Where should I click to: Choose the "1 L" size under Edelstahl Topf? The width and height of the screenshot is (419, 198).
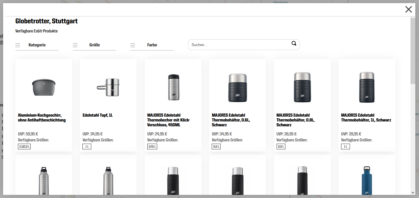tap(87, 147)
